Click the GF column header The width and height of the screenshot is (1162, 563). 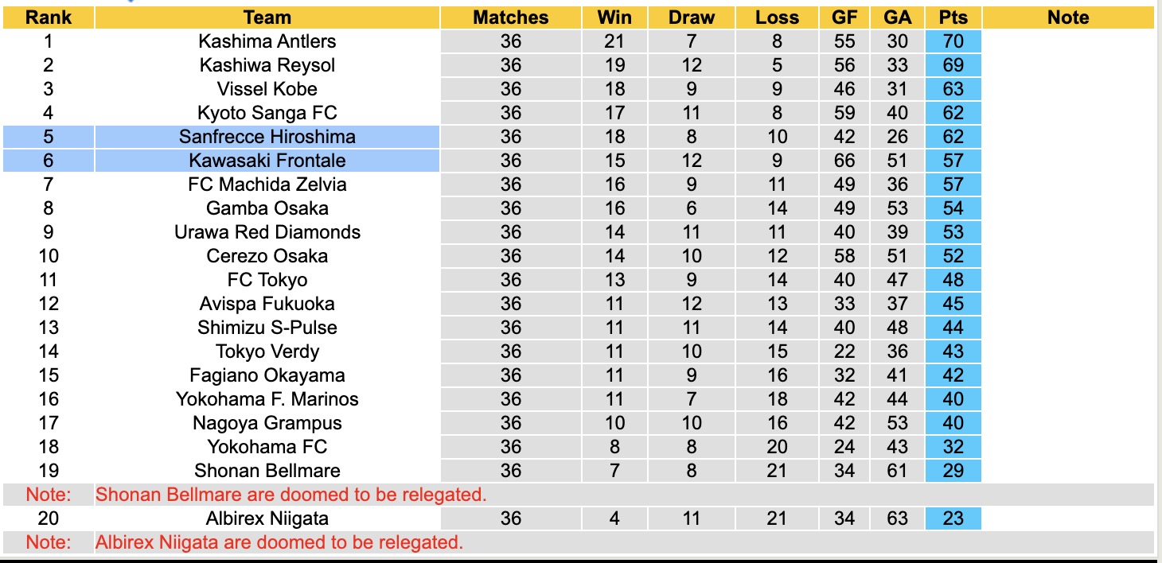point(844,17)
